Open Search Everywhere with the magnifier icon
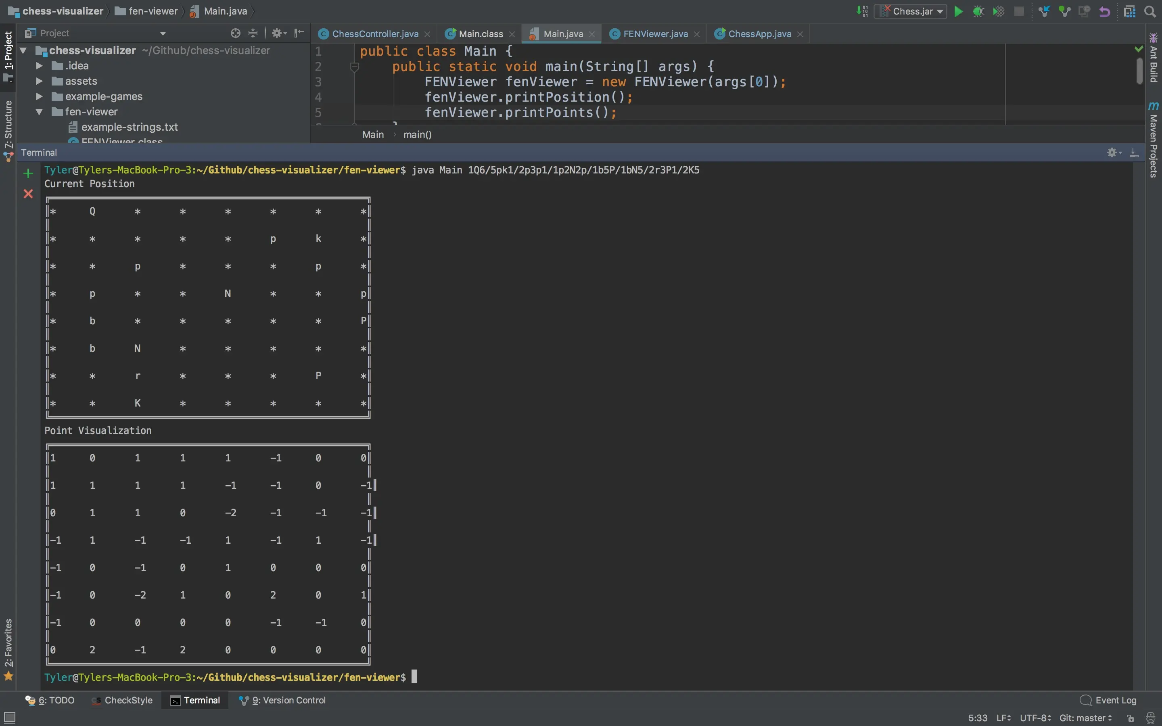1162x726 pixels. tap(1150, 11)
